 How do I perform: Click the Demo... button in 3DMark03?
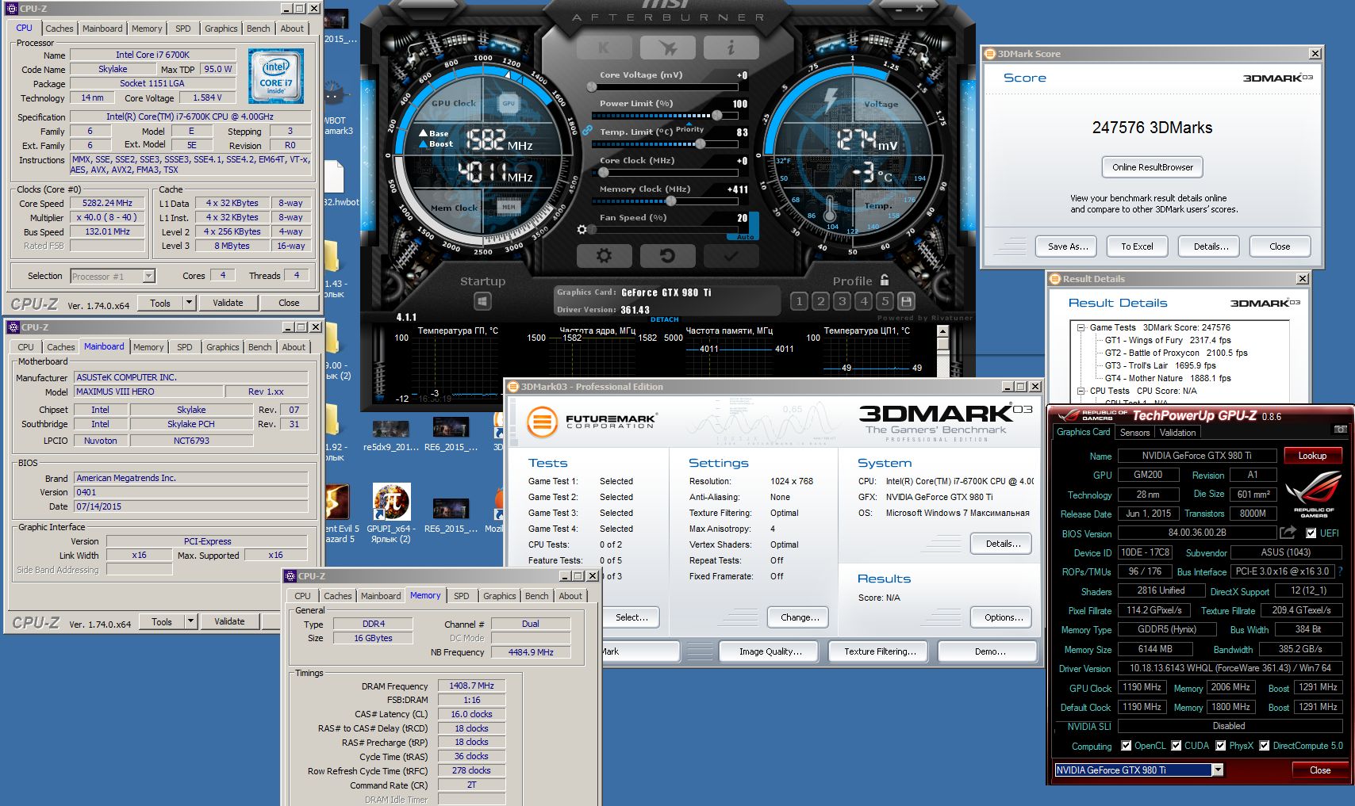coord(988,651)
